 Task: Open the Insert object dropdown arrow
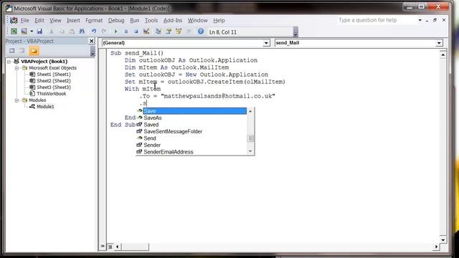(32, 32)
